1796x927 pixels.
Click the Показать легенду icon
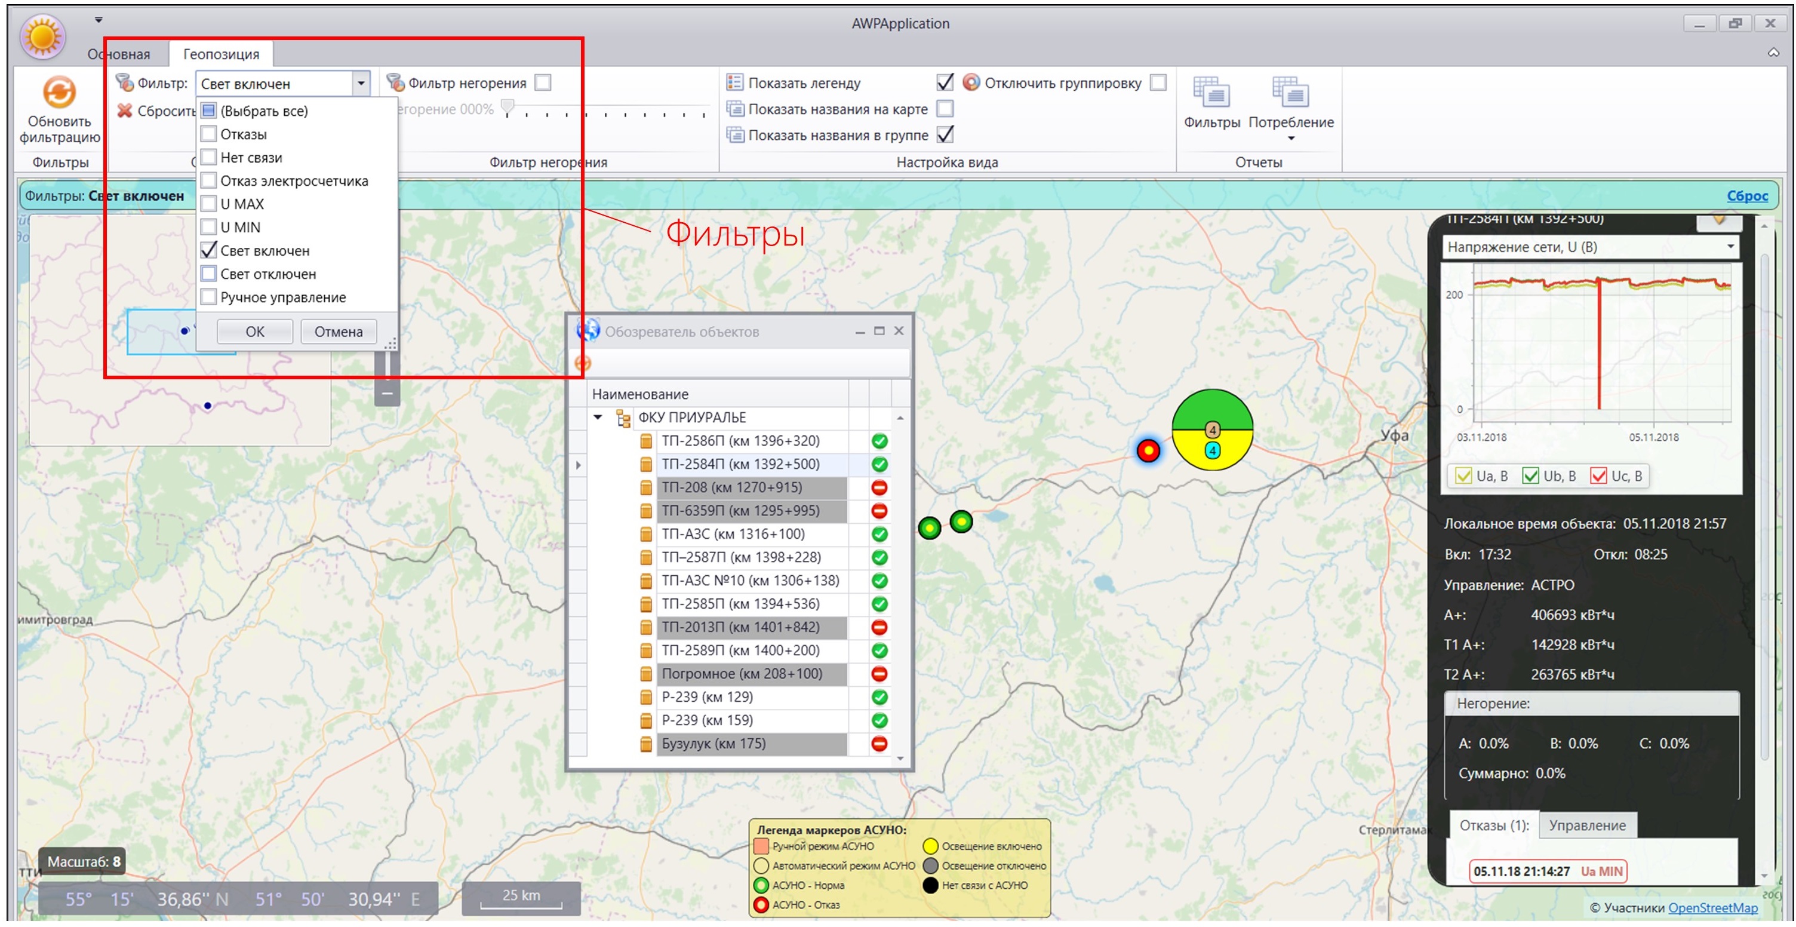(734, 82)
